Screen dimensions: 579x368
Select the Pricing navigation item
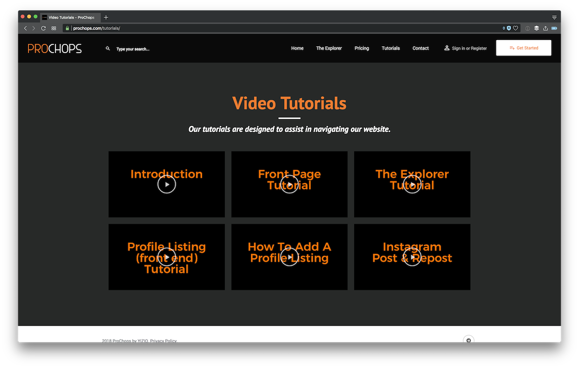click(361, 48)
